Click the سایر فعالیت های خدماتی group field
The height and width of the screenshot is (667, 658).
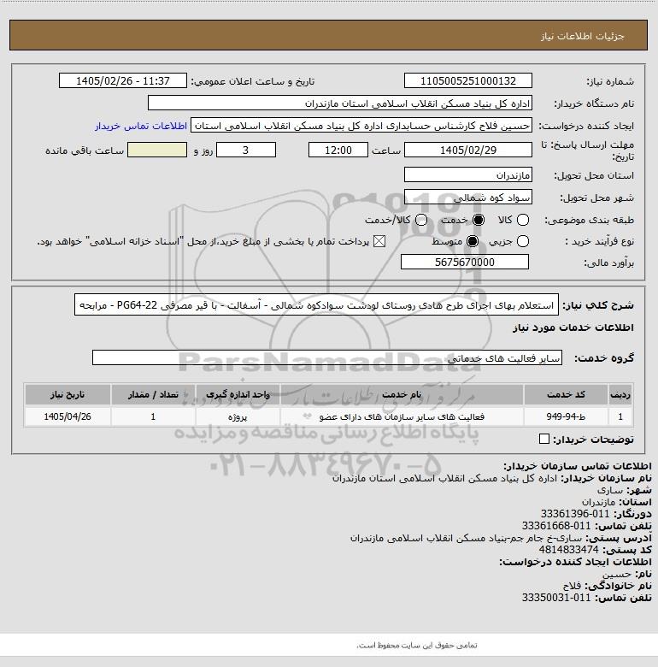(x=327, y=357)
